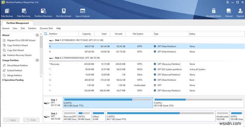Screen dimensions: 245x127
Task: Refresh the partition list icon
Action: click(45, 34)
